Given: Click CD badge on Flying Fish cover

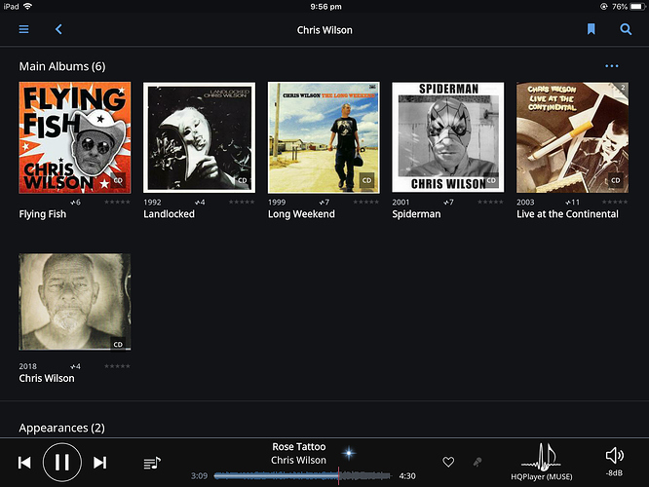Looking at the screenshot, I should point(118,180).
